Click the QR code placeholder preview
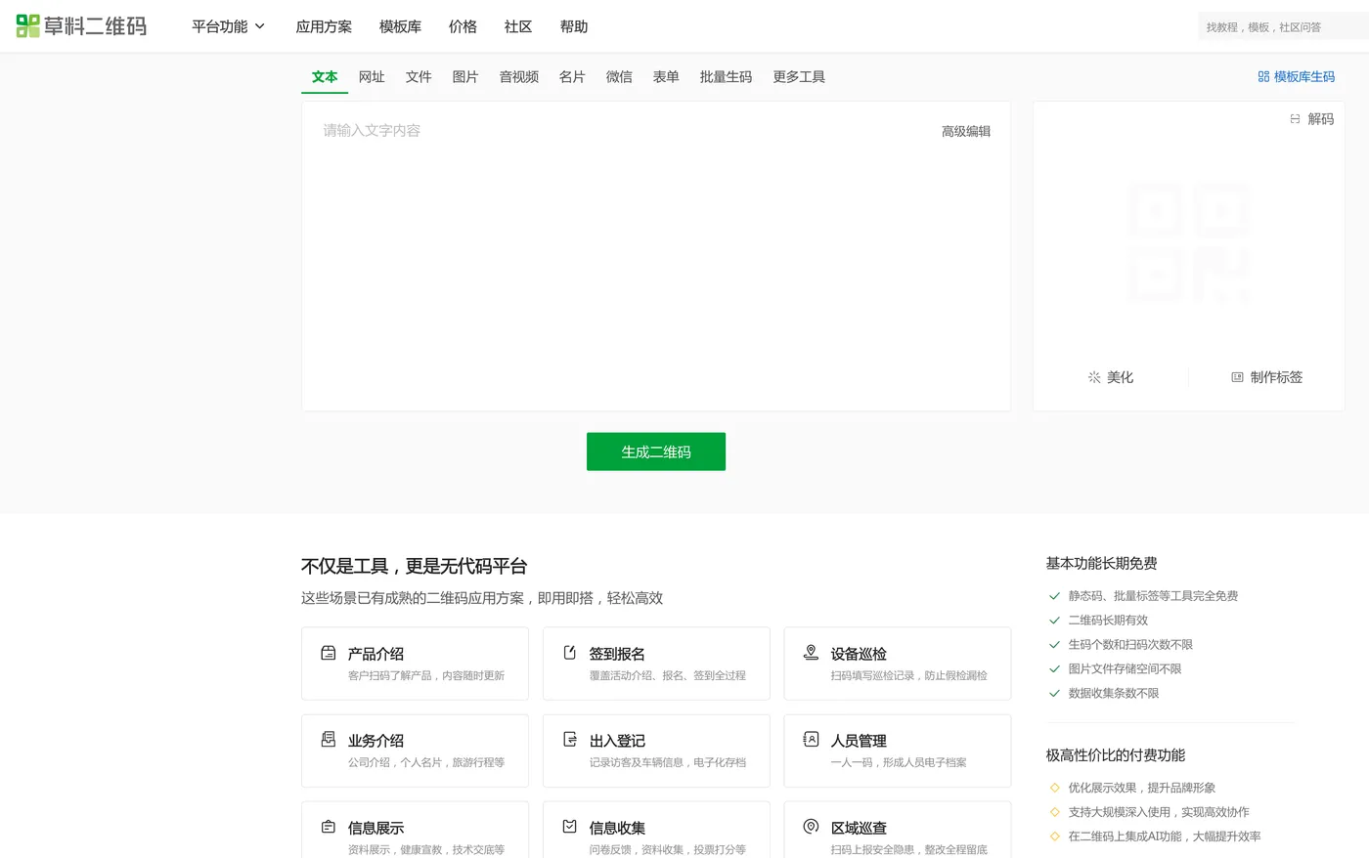Screen dimensions: 1369x858 (1188, 240)
